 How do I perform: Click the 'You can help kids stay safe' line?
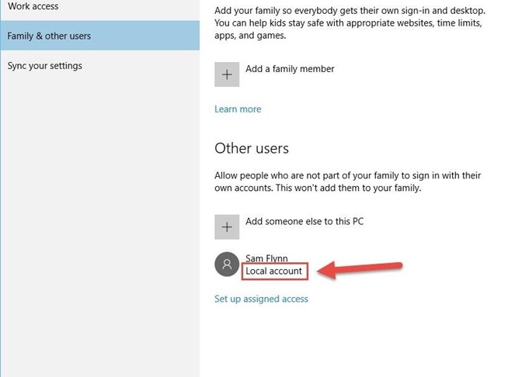point(348,22)
